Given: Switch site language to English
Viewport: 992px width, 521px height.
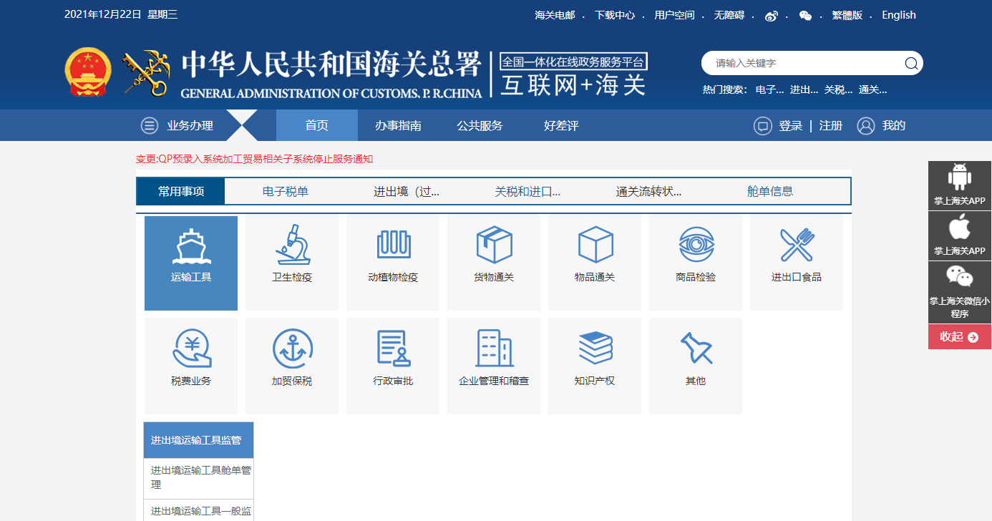Looking at the screenshot, I should tap(898, 14).
